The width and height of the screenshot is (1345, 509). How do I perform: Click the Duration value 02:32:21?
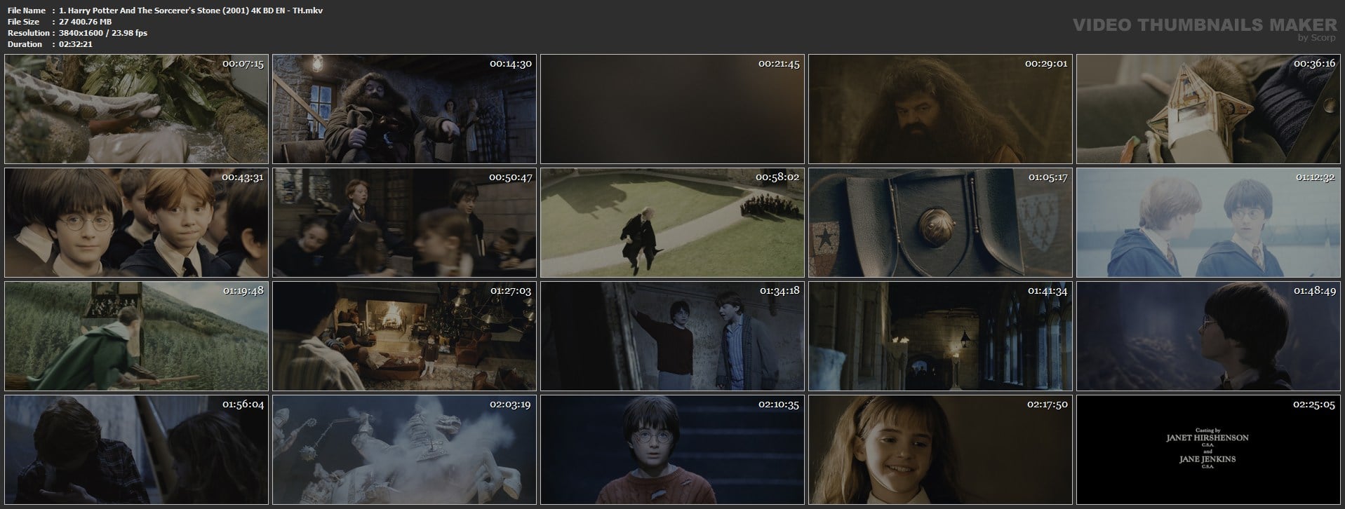tap(76, 44)
